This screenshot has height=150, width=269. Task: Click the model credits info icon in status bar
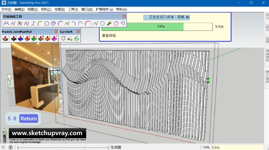click(10, 147)
